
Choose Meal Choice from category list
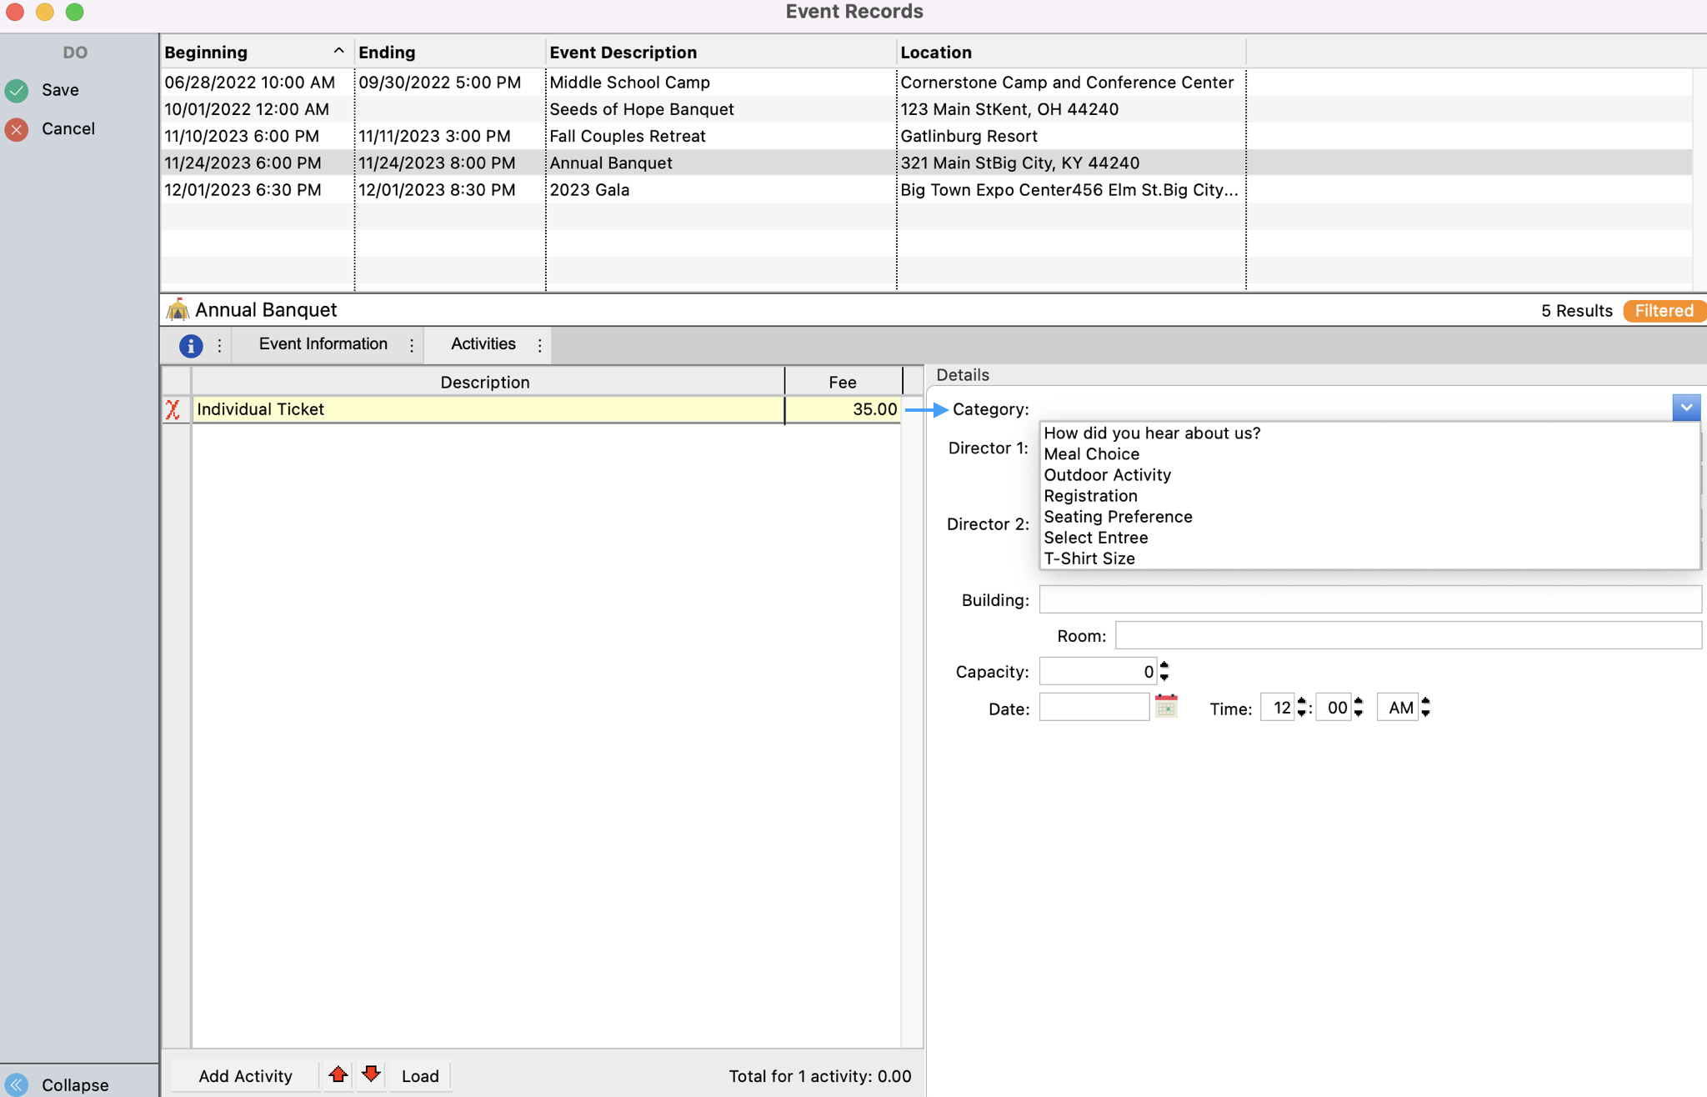pos(1091,454)
